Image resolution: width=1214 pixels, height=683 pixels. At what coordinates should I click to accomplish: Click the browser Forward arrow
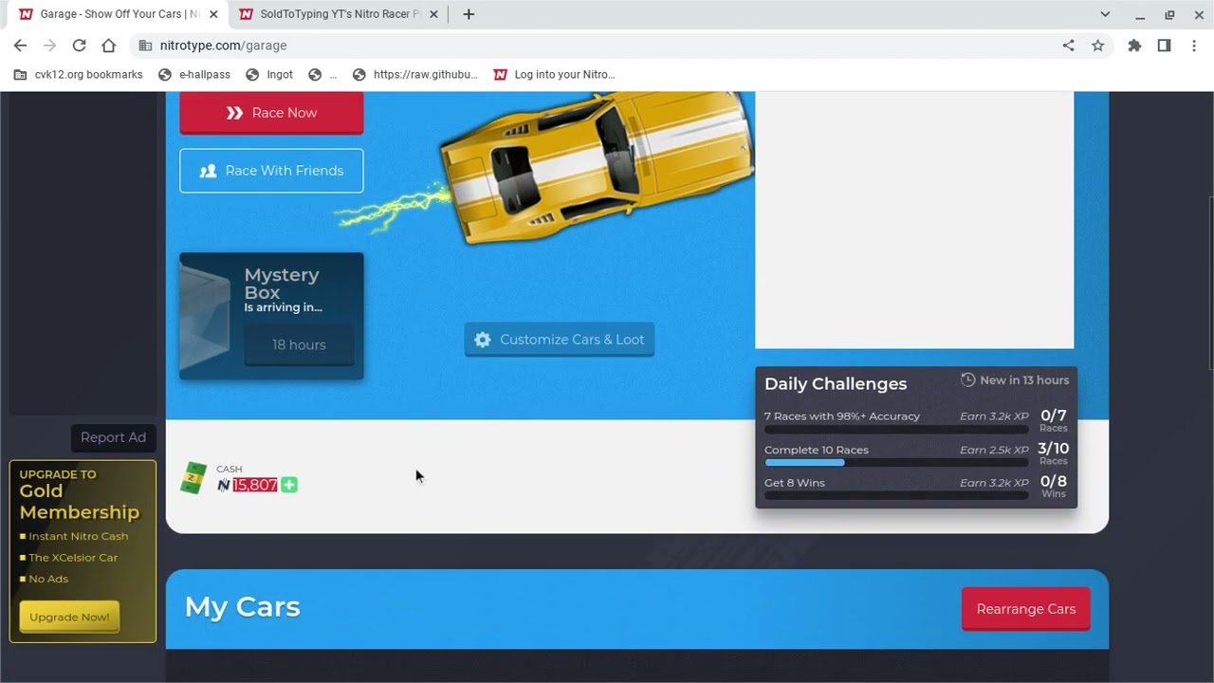point(49,46)
